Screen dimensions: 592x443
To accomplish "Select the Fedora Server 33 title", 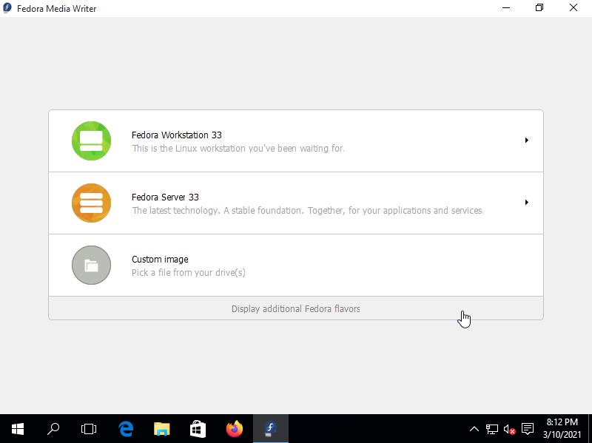I will pyautogui.click(x=165, y=197).
